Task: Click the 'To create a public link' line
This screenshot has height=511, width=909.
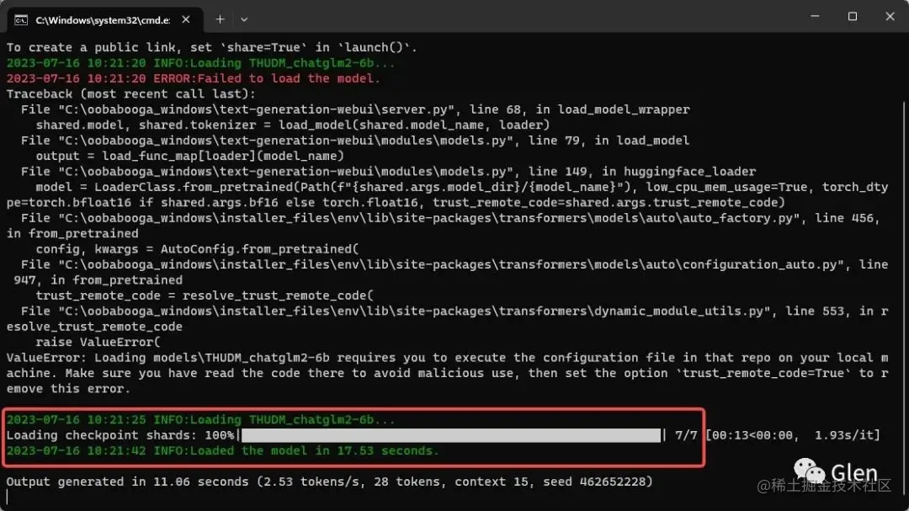Action: 211,47
